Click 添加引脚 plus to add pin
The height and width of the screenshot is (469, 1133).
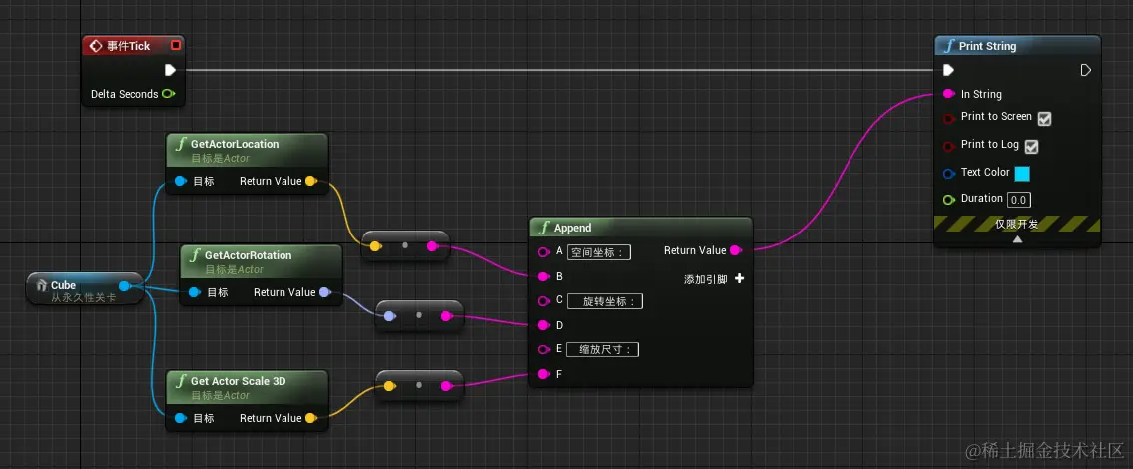[x=740, y=279]
